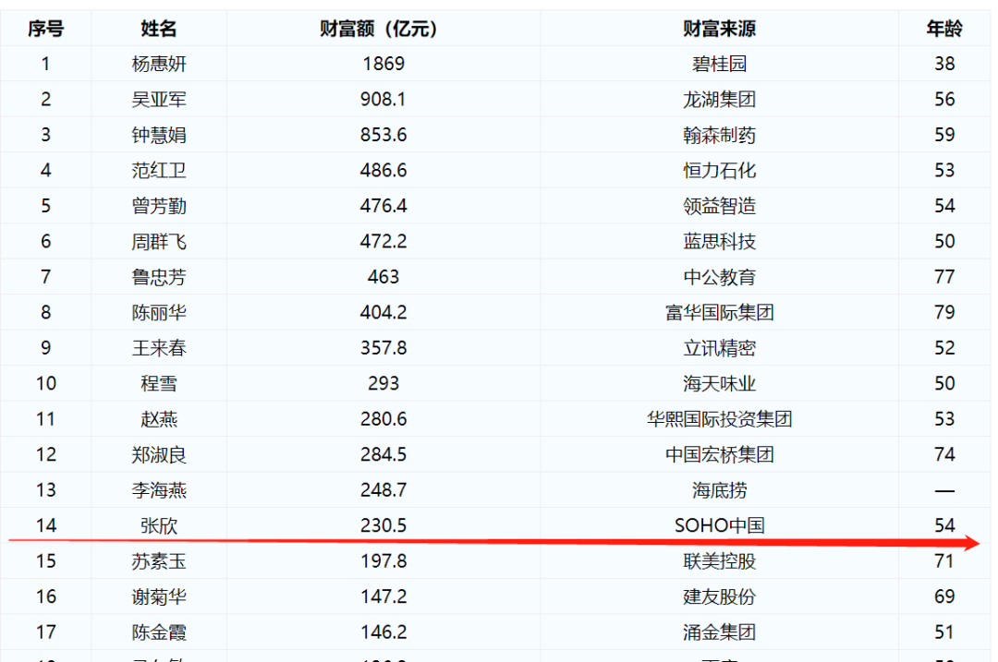
Task: Select the name 赵燕
Action: click(159, 419)
